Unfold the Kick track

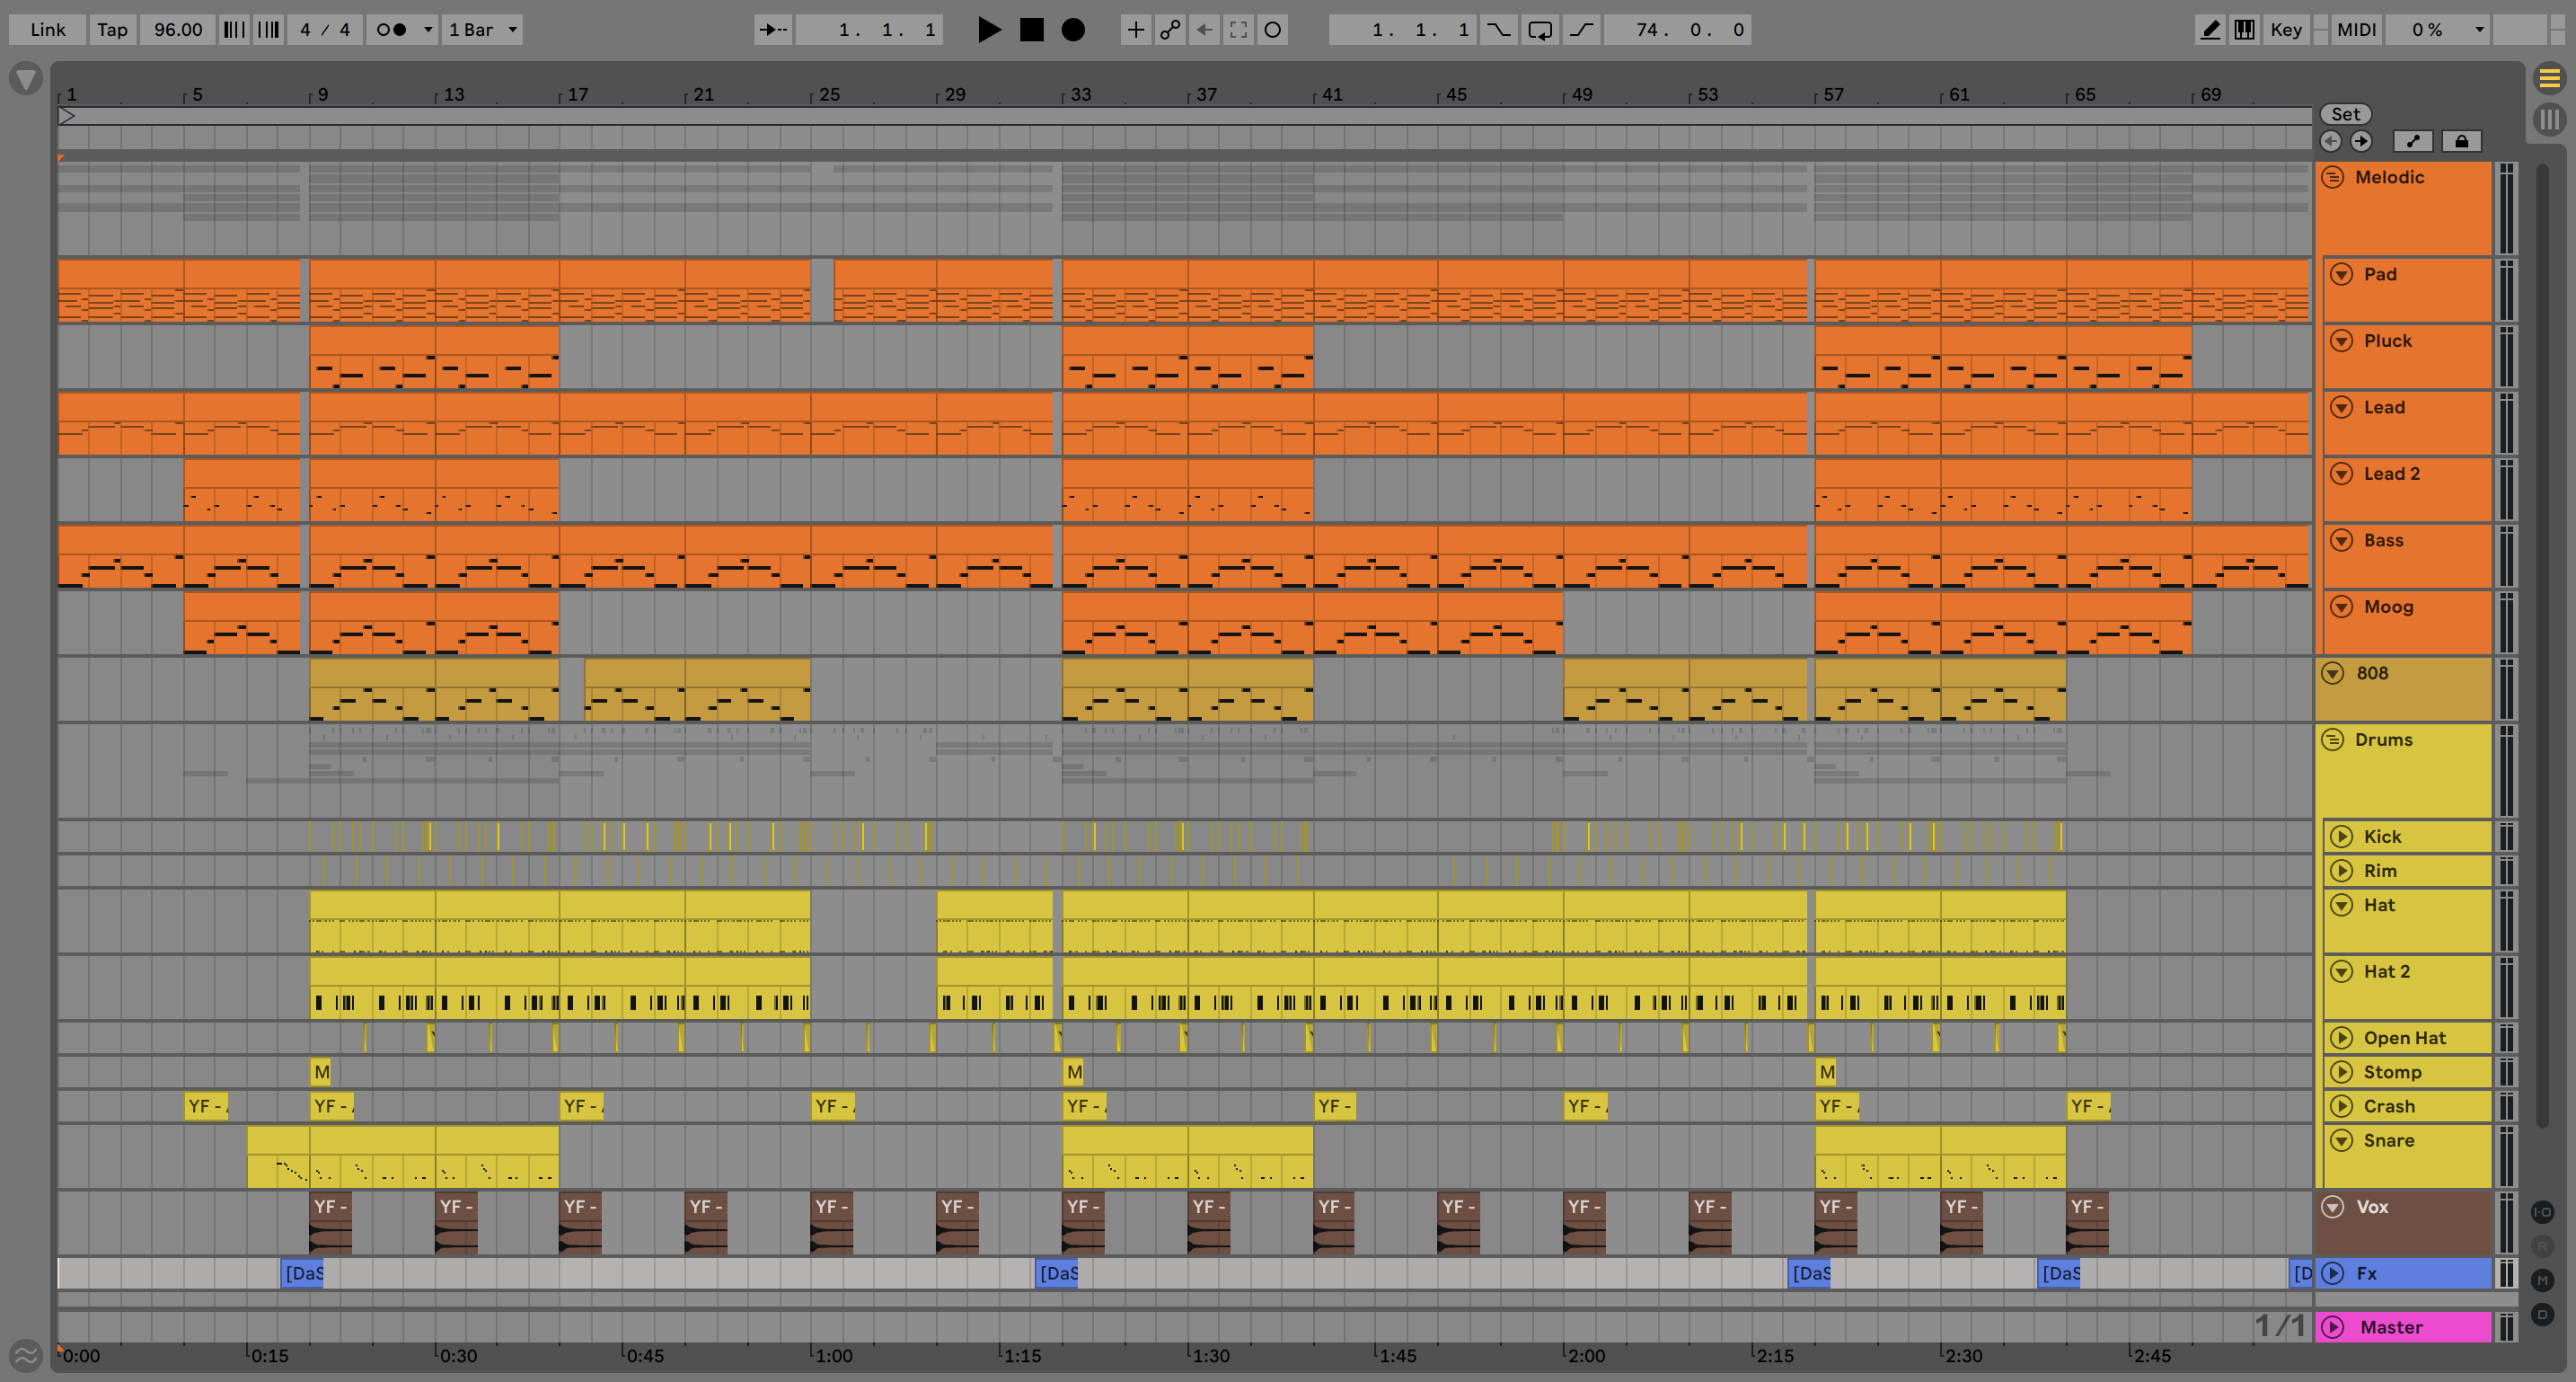(x=2341, y=837)
